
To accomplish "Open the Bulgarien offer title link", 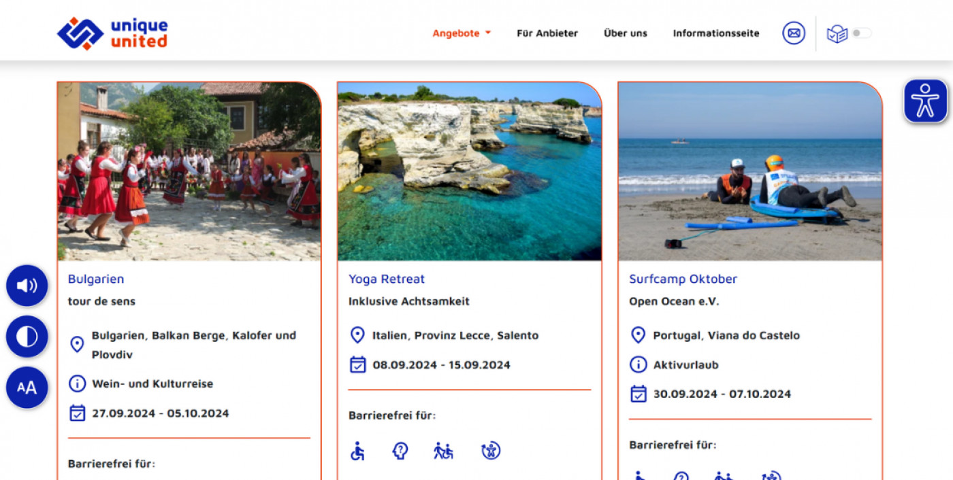I will [96, 279].
